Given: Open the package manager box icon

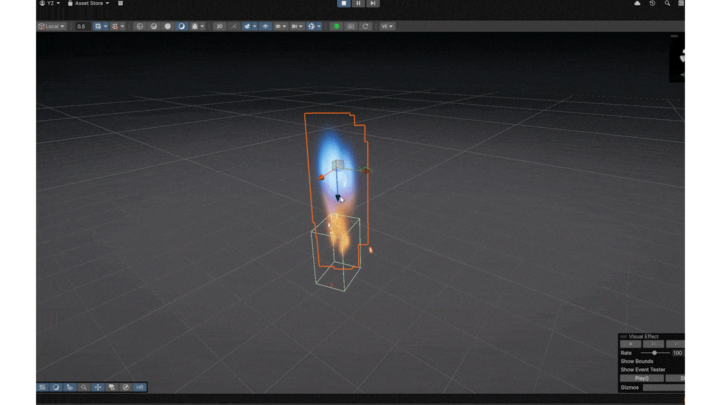Looking at the screenshot, I should pyautogui.click(x=121, y=3).
